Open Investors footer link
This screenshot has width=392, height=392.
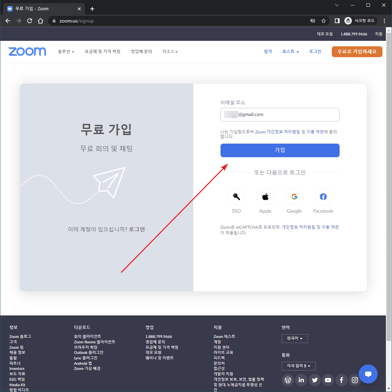click(17, 369)
